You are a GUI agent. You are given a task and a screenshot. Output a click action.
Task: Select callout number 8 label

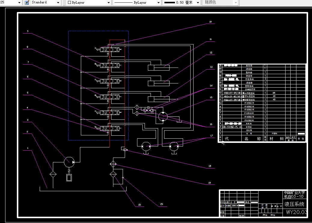27,47
